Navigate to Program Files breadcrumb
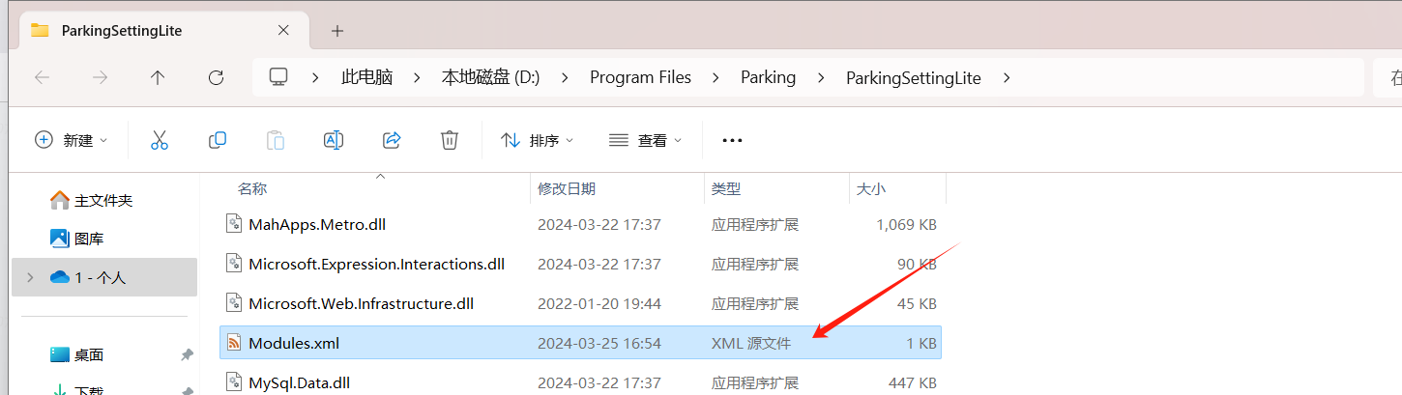This screenshot has width=1402, height=395. [x=640, y=78]
